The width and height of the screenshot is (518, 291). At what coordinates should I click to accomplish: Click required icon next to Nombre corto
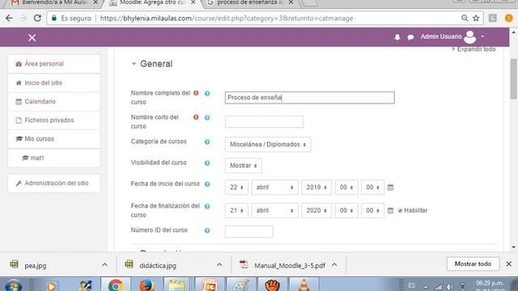coord(196,117)
